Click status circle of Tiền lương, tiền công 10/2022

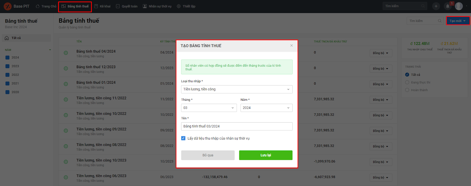pos(66,115)
